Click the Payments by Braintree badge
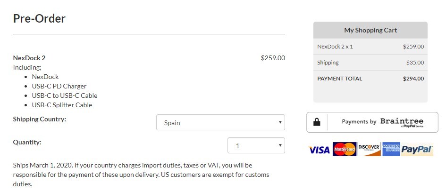The height and width of the screenshot is (191, 446). pos(372,122)
